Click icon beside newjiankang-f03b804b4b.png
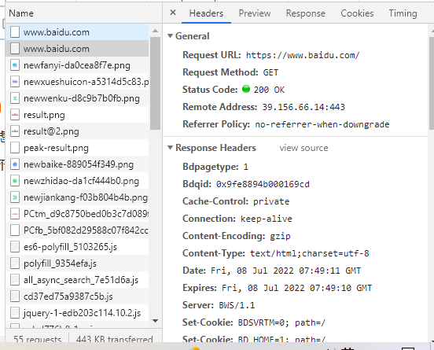The width and height of the screenshot is (434, 350). (x=15, y=197)
